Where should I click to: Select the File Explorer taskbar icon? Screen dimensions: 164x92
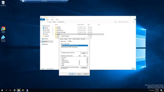(x=19, y=90)
